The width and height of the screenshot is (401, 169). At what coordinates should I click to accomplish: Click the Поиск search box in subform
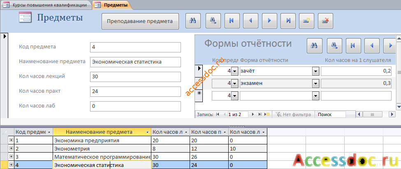(x=331, y=114)
